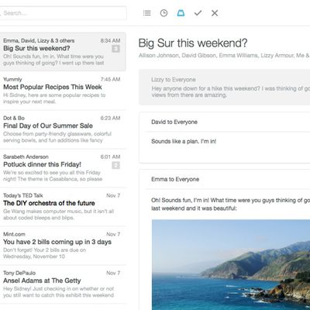Click the list view icon in toolbar
Viewport: 310px width, 310px height.
tap(146, 13)
